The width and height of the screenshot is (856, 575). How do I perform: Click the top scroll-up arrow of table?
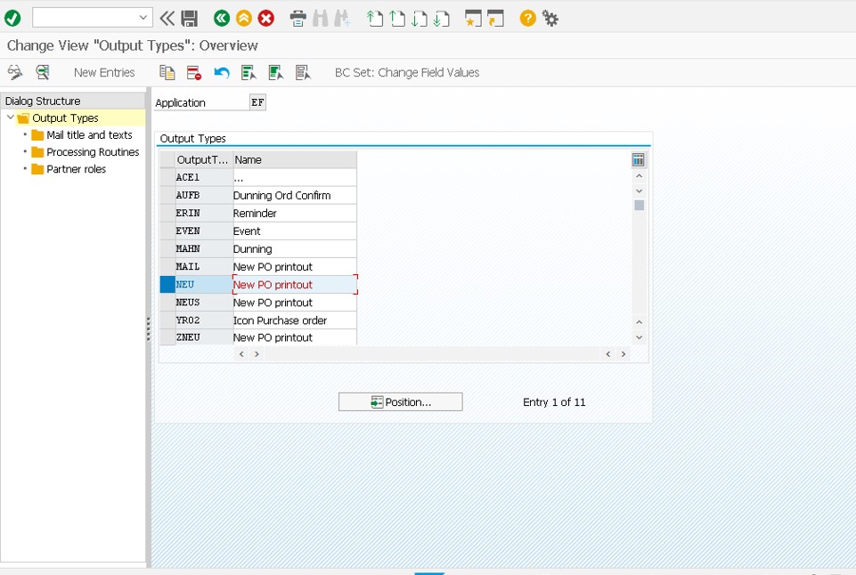tap(640, 176)
